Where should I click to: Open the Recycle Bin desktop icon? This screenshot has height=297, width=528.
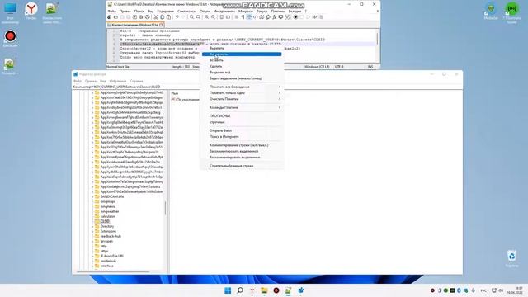tap(511, 258)
